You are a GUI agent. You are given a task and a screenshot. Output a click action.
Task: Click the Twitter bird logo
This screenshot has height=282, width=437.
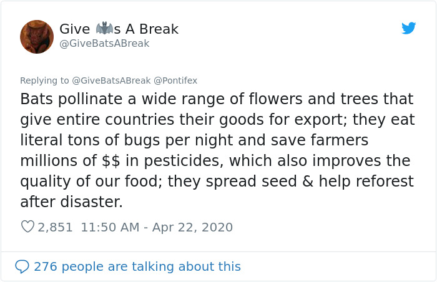[x=408, y=28]
